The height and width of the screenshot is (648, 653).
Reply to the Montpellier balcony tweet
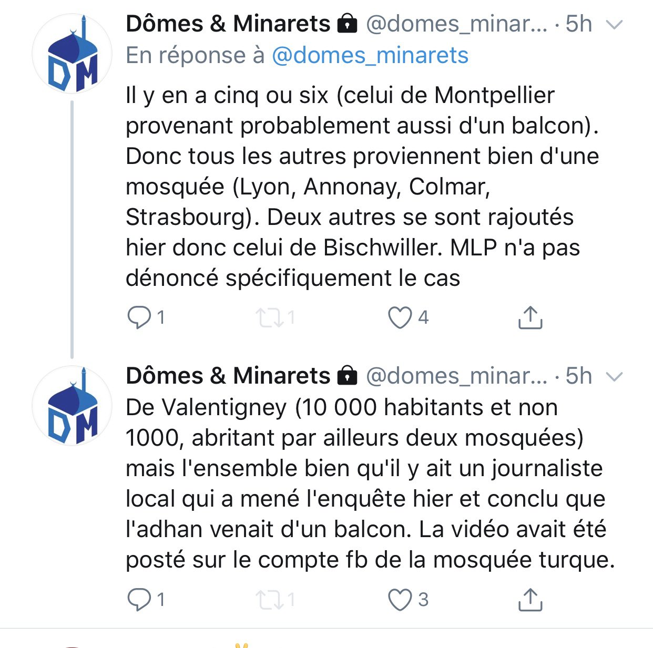tap(139, 317)
